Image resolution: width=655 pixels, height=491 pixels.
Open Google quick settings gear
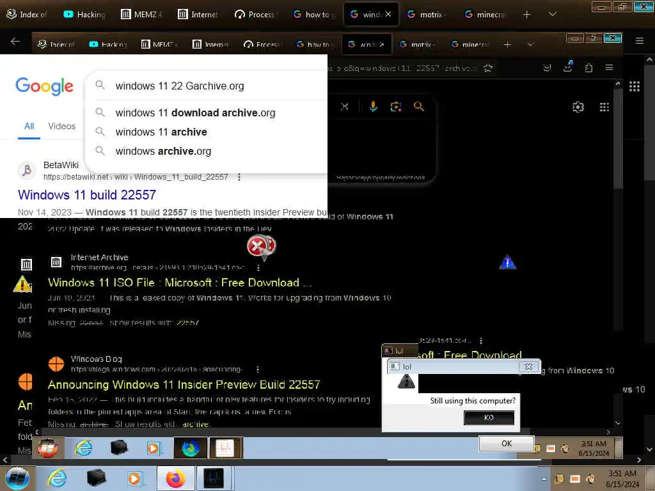pyautogui.click(x=578, y=107)
